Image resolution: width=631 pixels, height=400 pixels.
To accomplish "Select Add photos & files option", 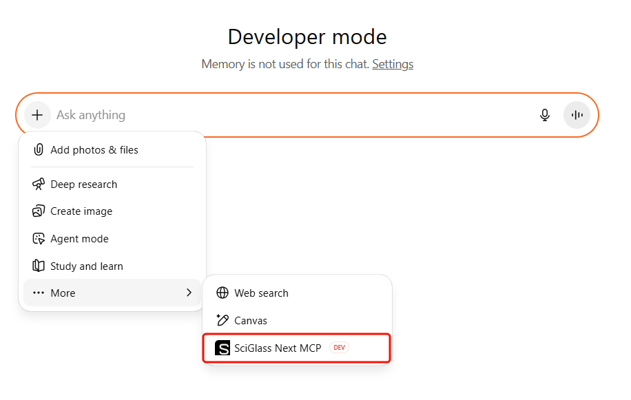I will tap(94, 150).
